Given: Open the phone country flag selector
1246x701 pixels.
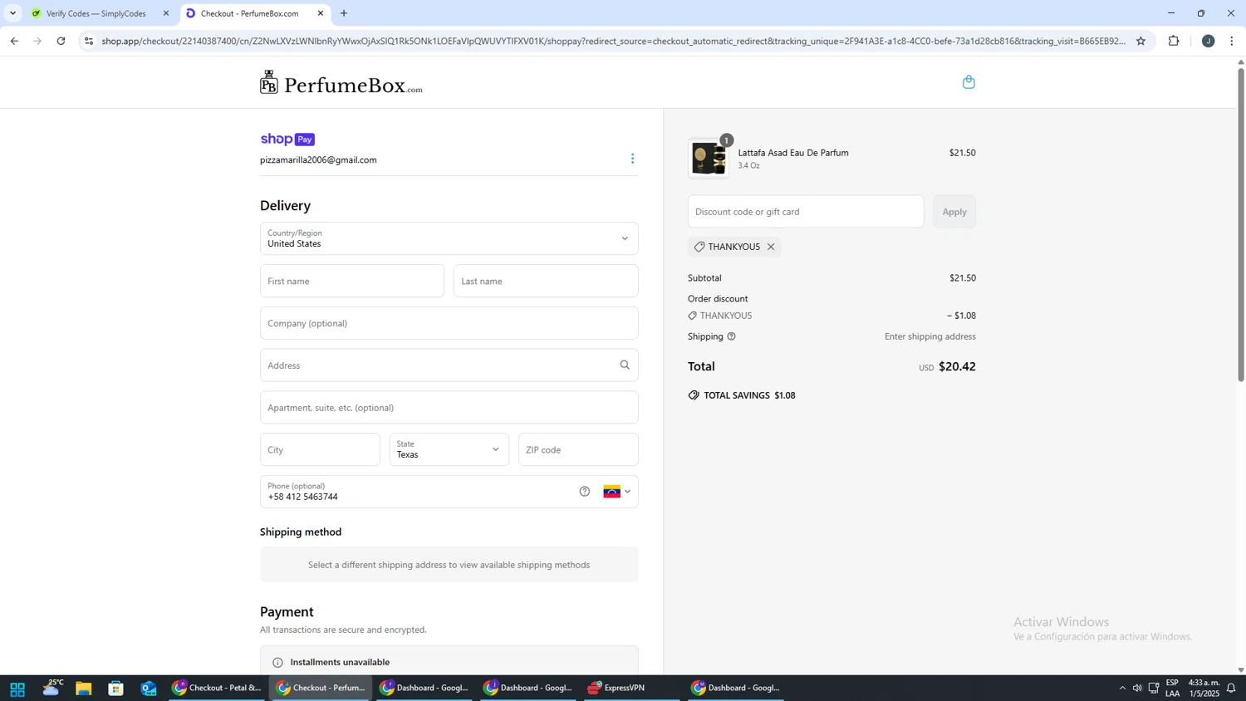Looking at the screenshot, I should pyautogui.click(x=617, y=492).
